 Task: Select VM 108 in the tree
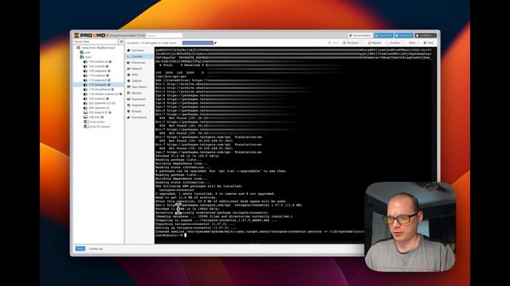click(x=94, y=117)
